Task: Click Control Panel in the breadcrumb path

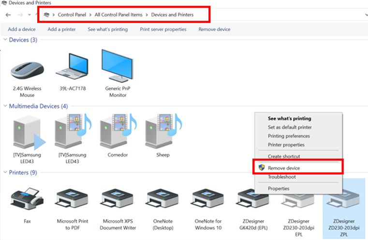Action: coord(72,15)
